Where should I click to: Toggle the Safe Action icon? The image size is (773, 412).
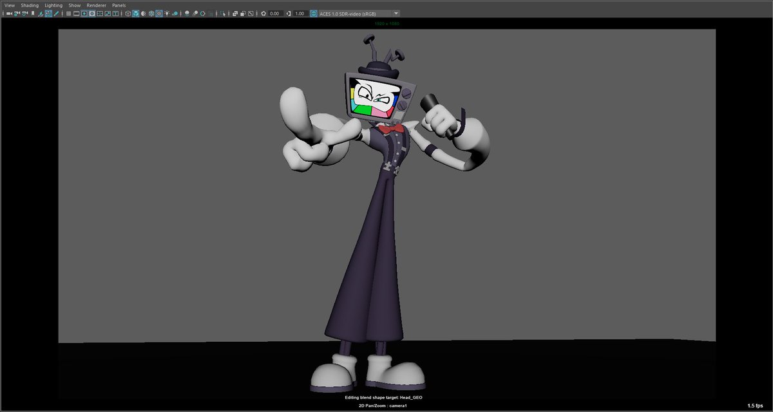click(x=108, y=14)
